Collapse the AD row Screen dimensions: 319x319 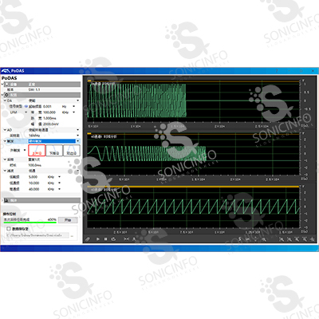5,130
